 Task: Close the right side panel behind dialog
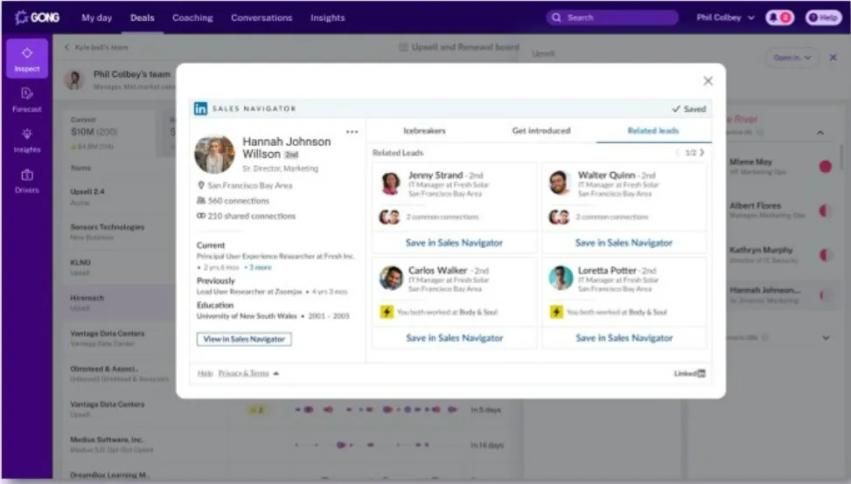click(834, 57)
